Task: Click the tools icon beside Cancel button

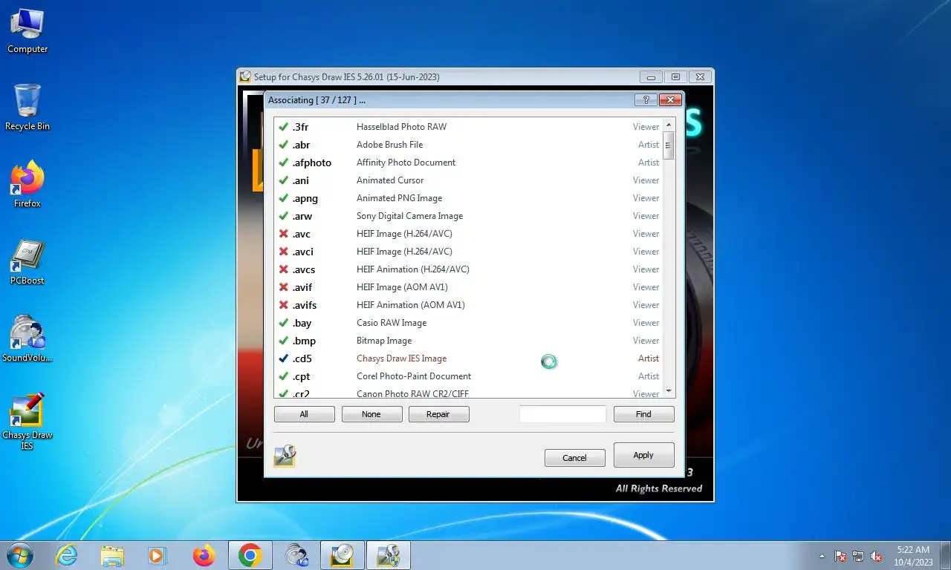Action: [285, 456]
